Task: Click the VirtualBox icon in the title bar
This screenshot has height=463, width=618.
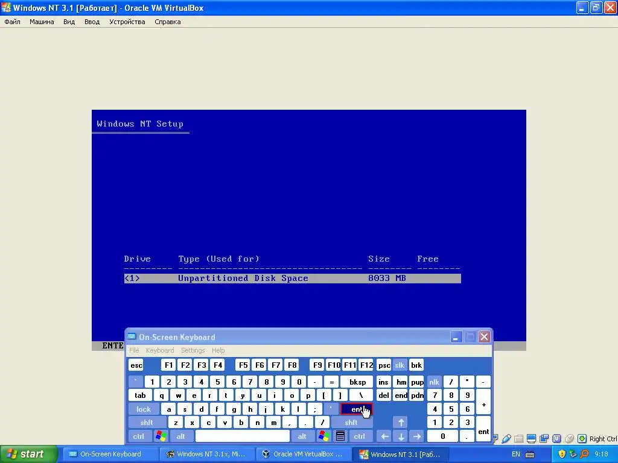Action: point(6,7)
